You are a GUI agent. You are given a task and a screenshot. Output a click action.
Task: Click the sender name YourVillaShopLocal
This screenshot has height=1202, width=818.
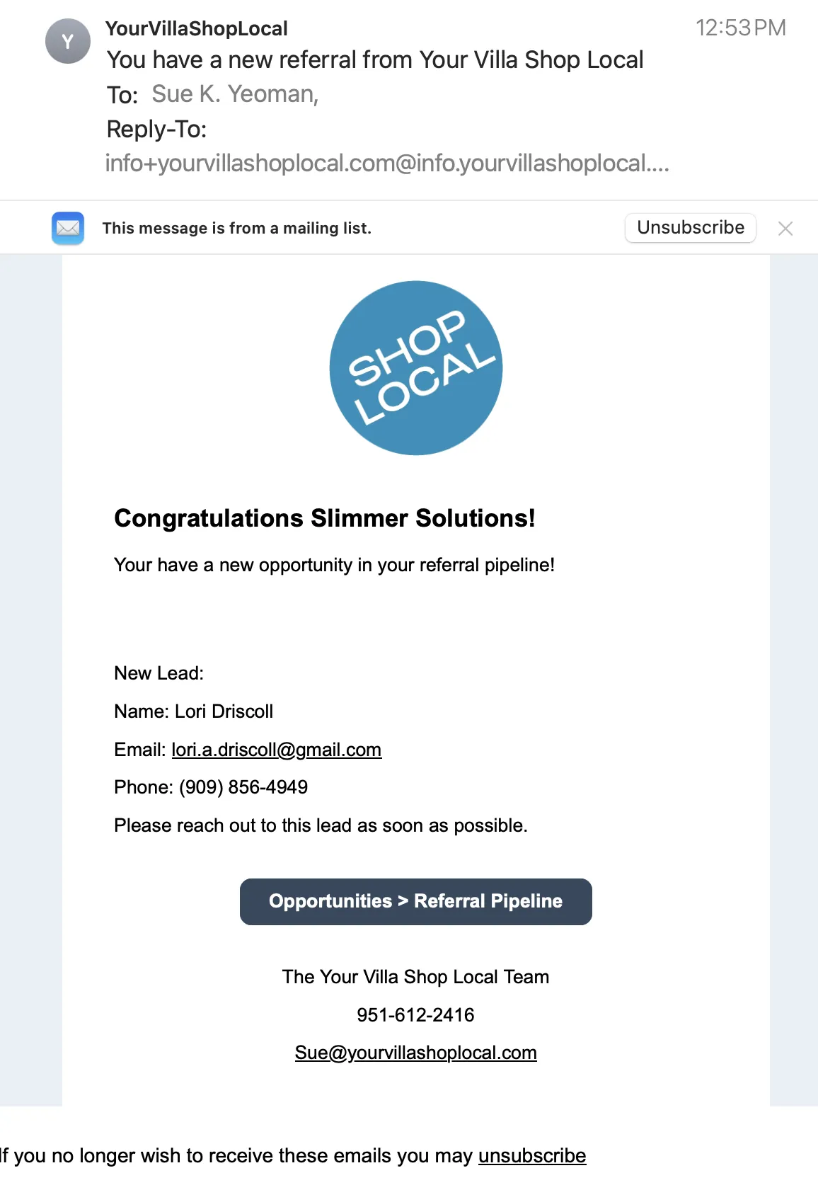click(197, 28)
